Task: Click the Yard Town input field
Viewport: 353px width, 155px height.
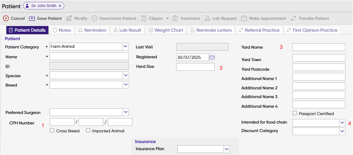Action: click(319, 58)
